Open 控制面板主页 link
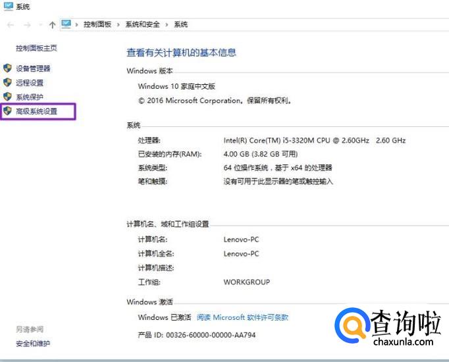 36,48
